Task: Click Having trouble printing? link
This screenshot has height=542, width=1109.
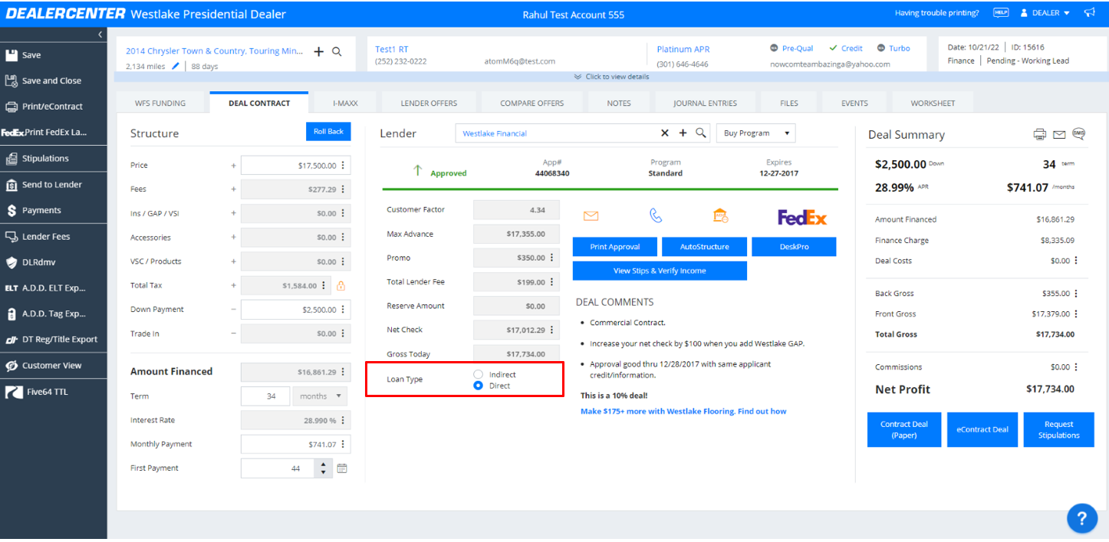Action: (936, 13)
